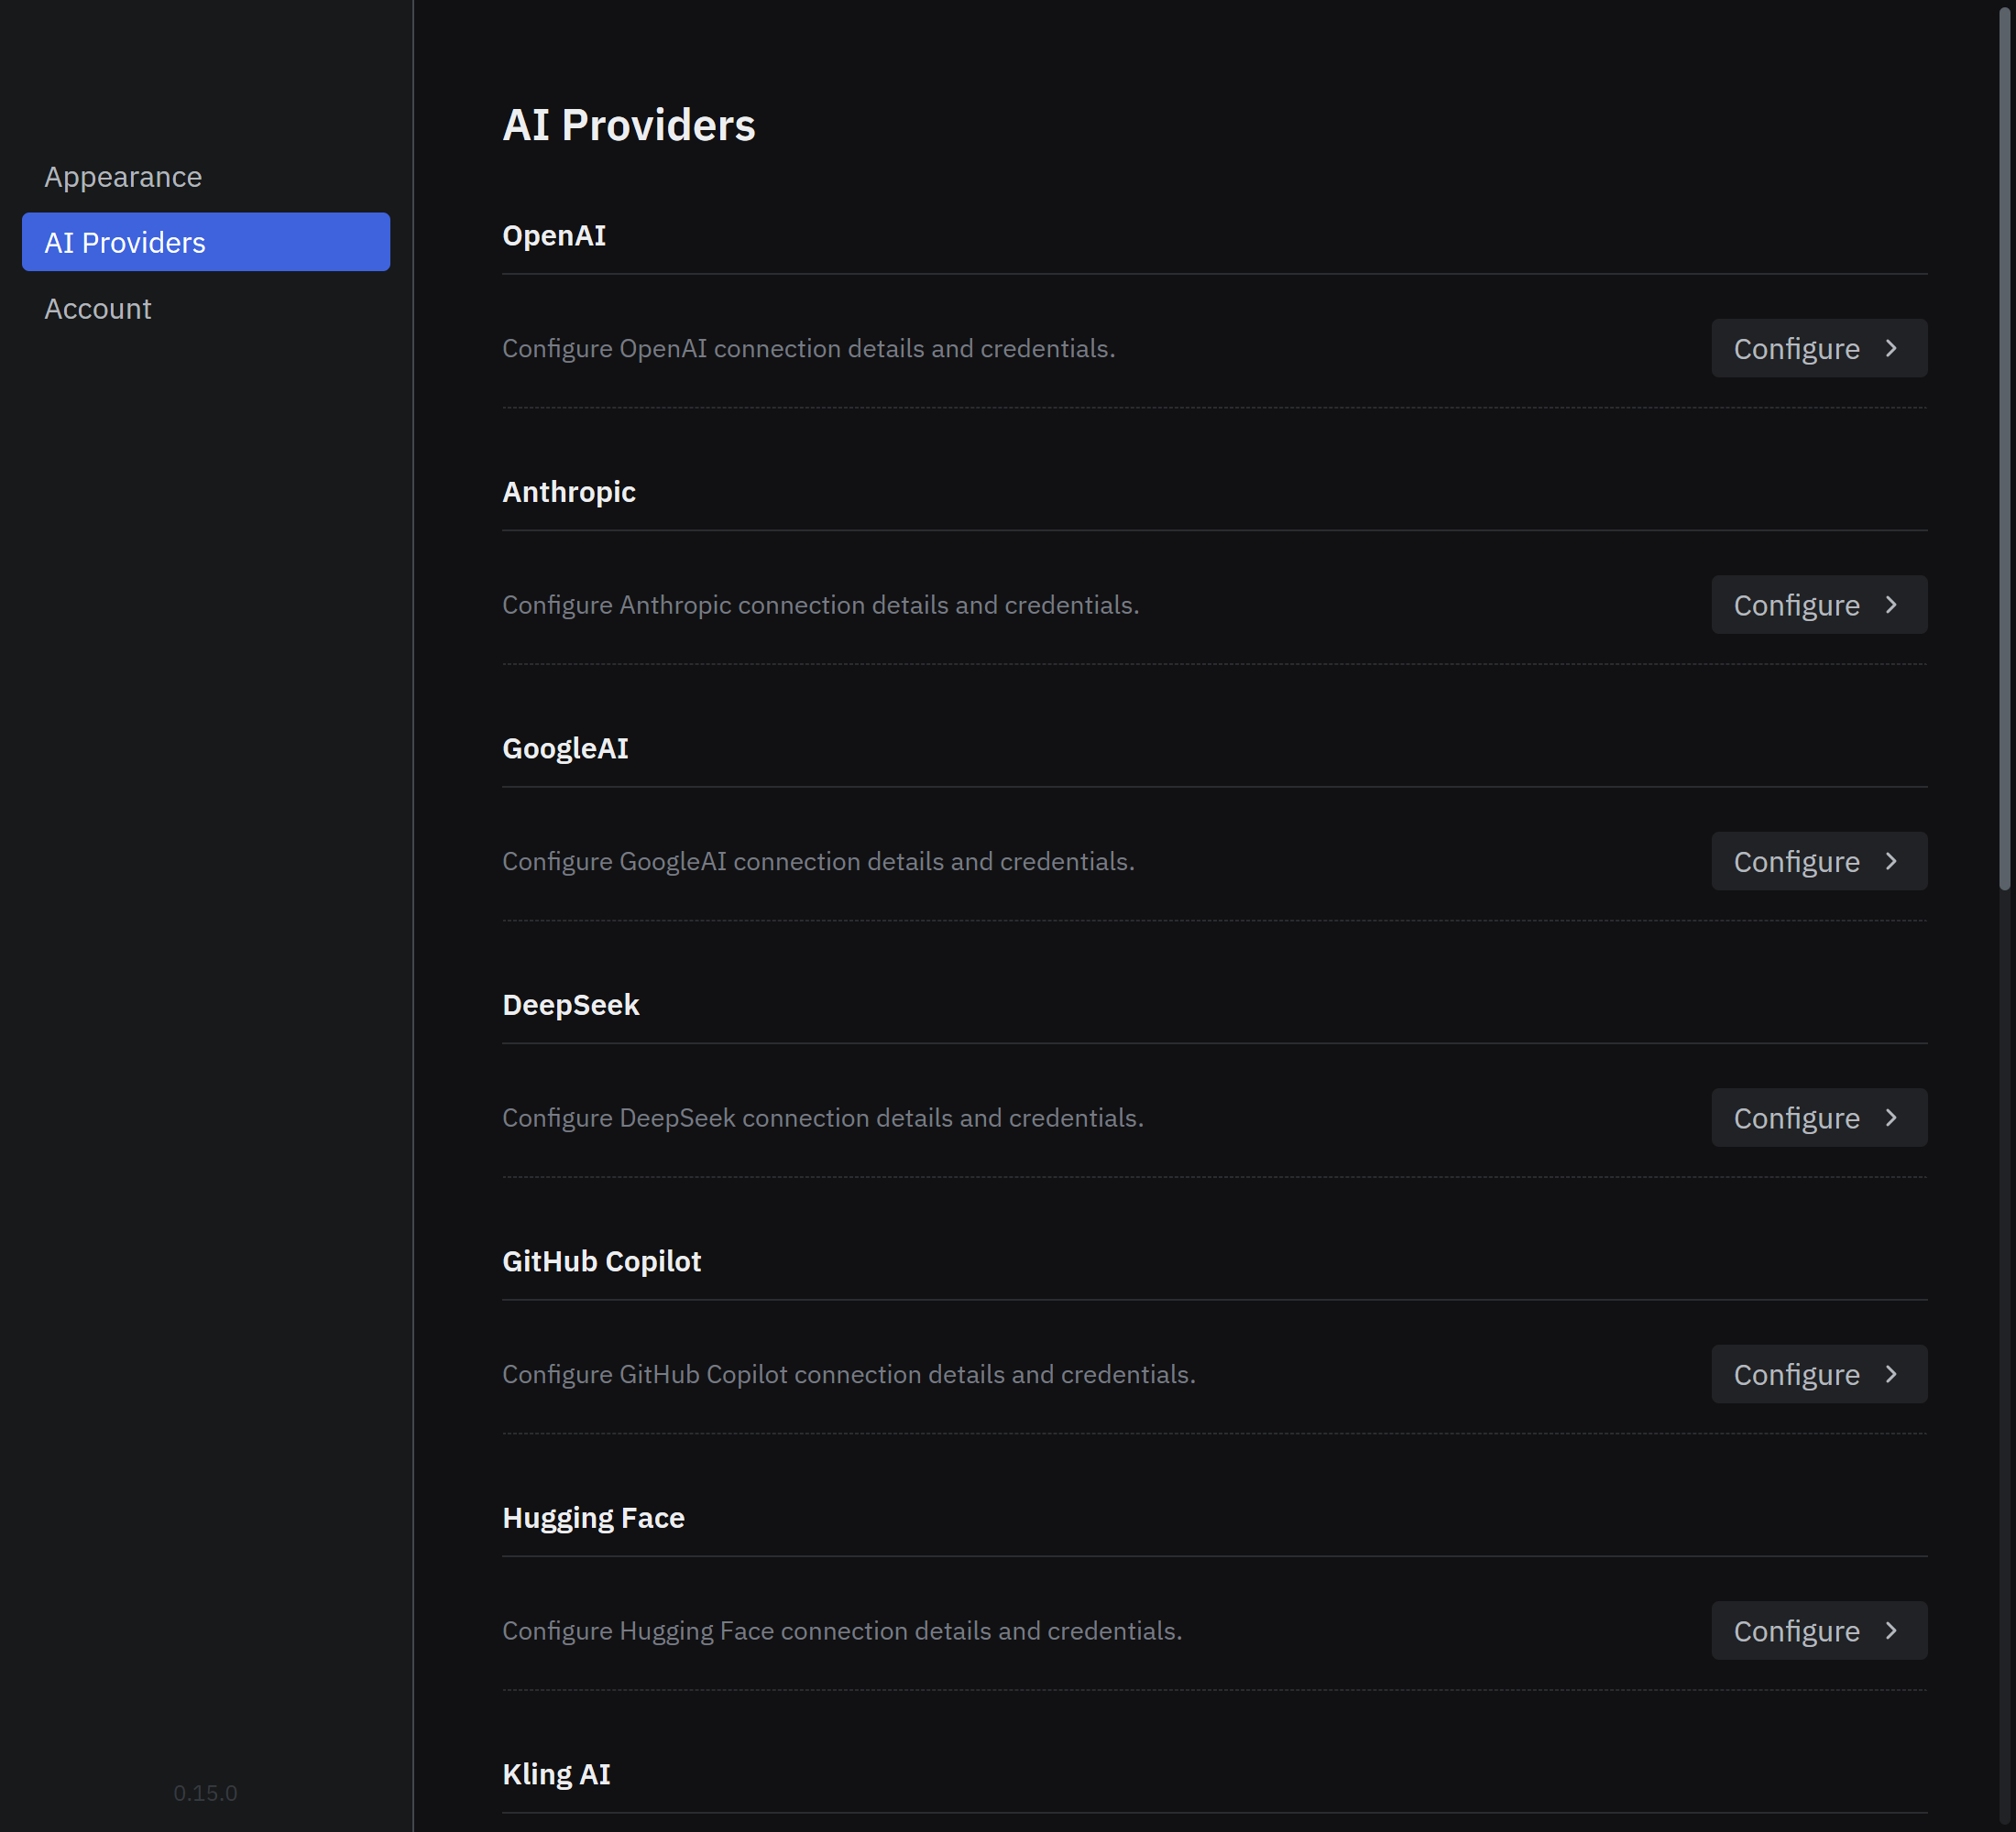Click the Kling AI section heading
Screen dimensions: 2016x1832
point(556,1774)
